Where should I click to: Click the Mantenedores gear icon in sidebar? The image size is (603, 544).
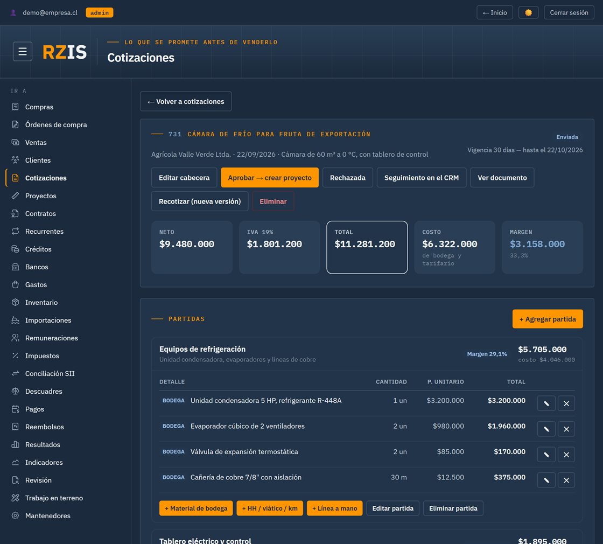(16, 515)
